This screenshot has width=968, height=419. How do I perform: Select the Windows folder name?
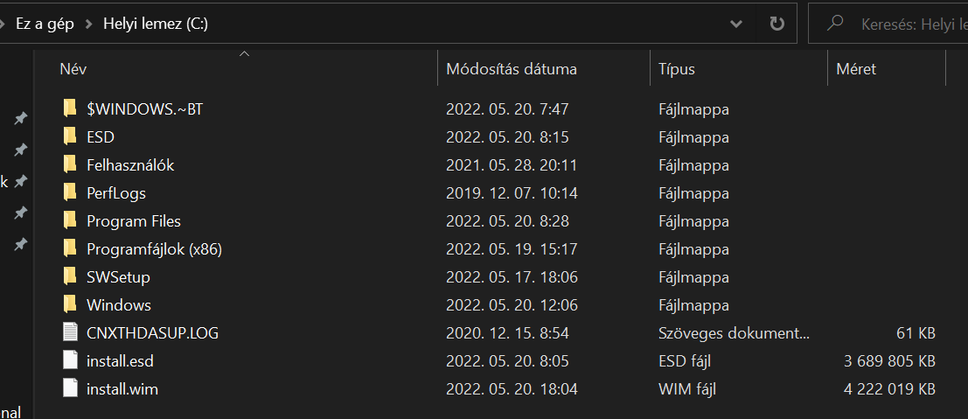(x=119, y=304)
